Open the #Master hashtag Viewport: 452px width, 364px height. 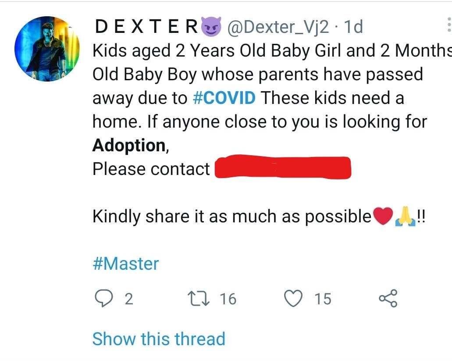pos(126,264)
